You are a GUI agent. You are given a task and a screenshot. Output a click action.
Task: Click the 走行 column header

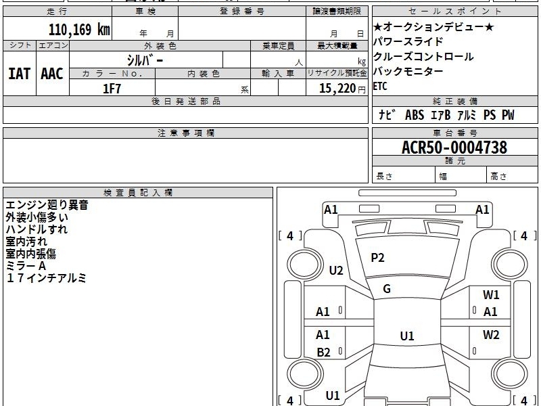click(x=57, y=12)
